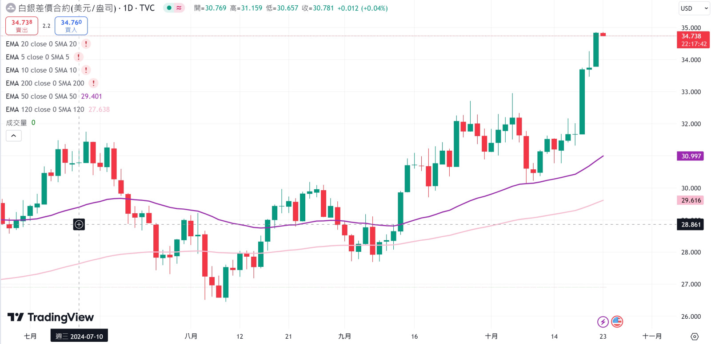Viewport: 711px width, 344px height.
Task: Select the EMA 120 close indicator legend
Action: pos(44,109)
